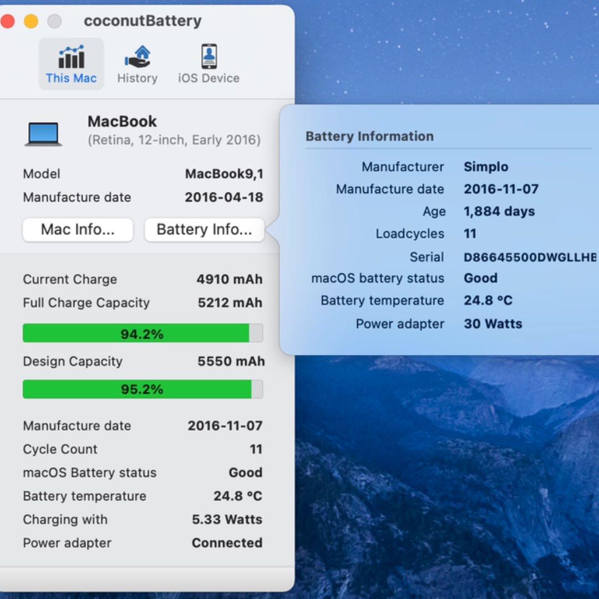The width and height of the screenshot is (599, 599).
Task: Click the Connected power adapter status
Action: pos(227,543)
